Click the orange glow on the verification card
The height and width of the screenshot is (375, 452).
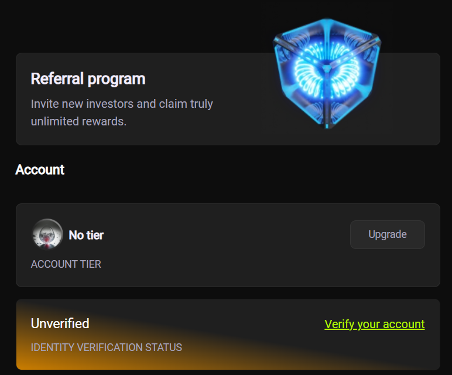[35, 360]
